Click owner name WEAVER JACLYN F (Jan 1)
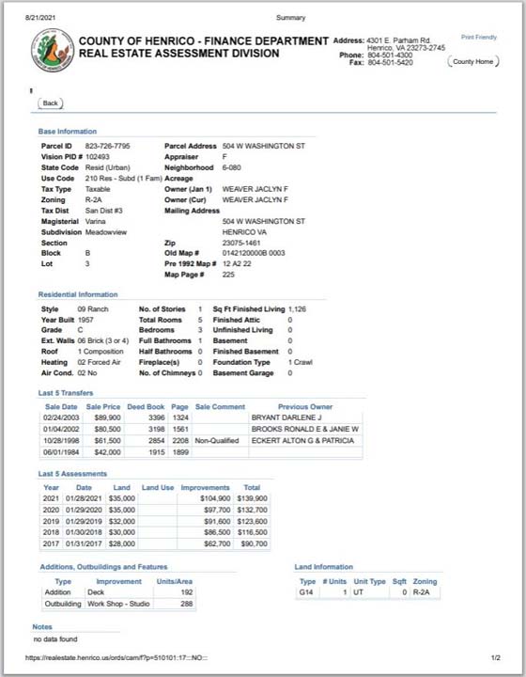Screen dimensions: 526x677 click(x=255, y=189)
